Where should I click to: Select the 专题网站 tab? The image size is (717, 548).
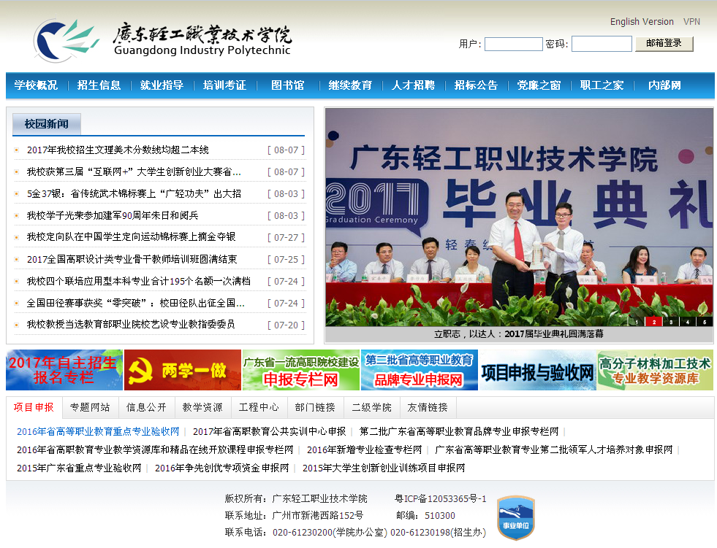pyautogui.click(x=90, y=407)
